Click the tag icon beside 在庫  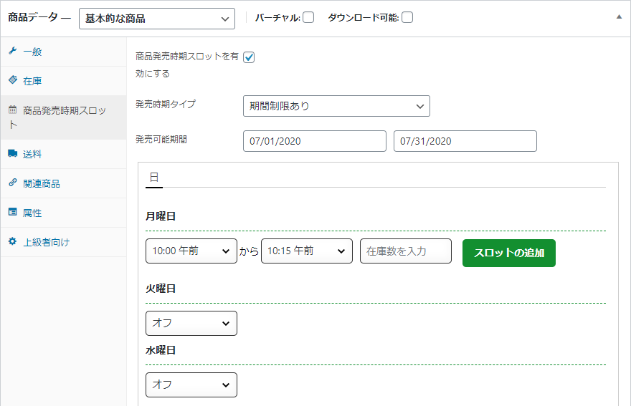click(13, 79)
